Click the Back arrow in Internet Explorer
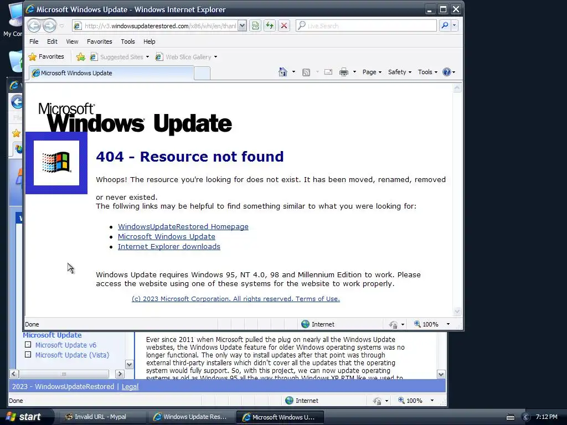567x425 pixels. point(34,25)
